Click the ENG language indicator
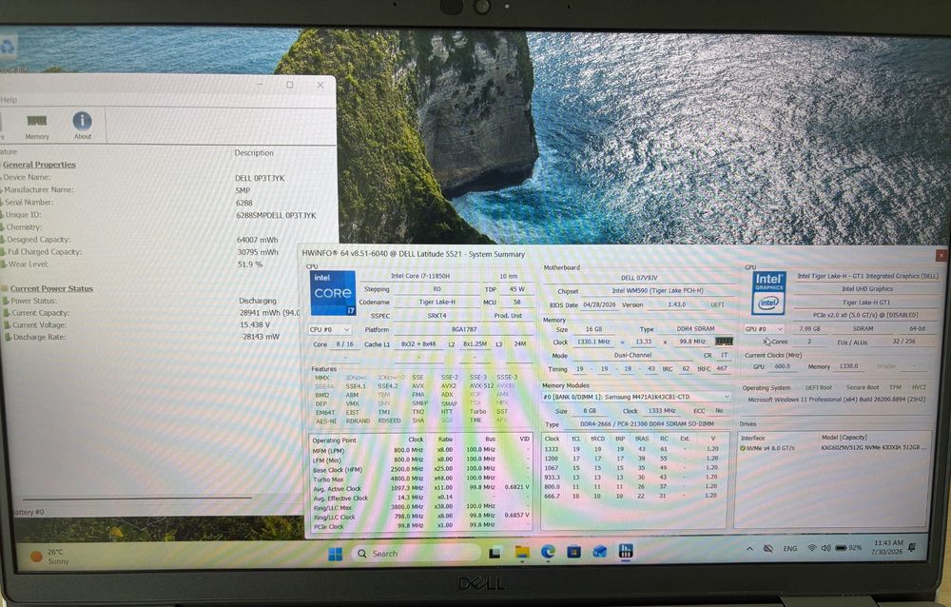The width and height of the screenshot is (951, 607). point(789,549)
